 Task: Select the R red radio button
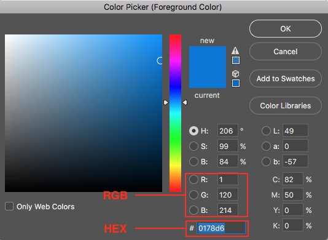point(193,180)
